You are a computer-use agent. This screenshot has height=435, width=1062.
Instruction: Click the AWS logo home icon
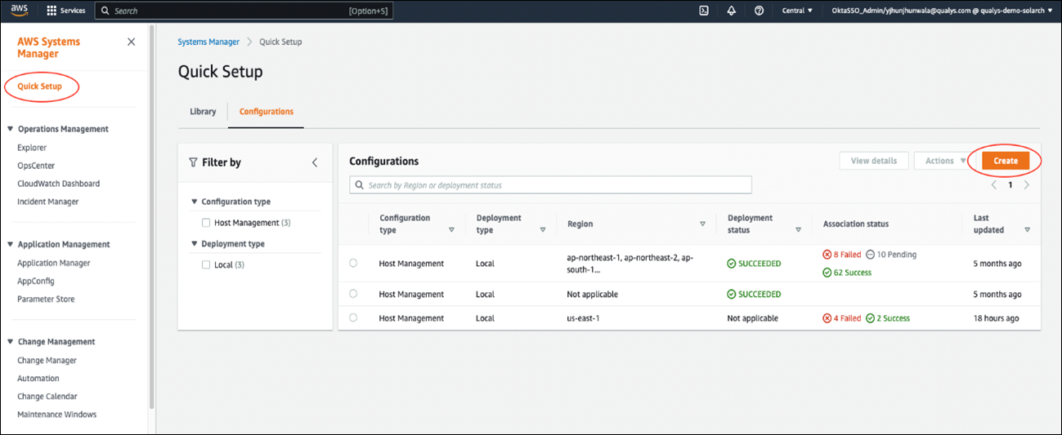click(19, 11)
